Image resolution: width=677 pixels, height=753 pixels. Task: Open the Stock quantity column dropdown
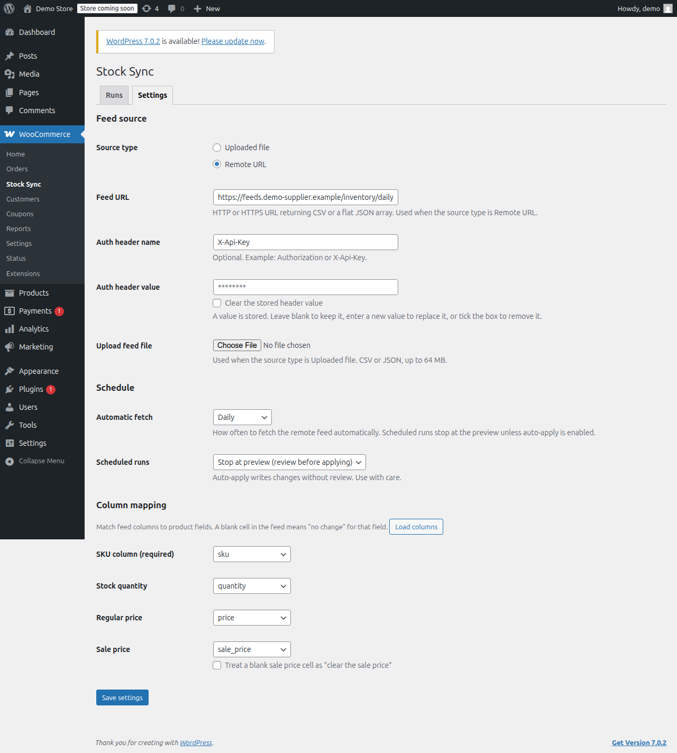pos(252,586)
